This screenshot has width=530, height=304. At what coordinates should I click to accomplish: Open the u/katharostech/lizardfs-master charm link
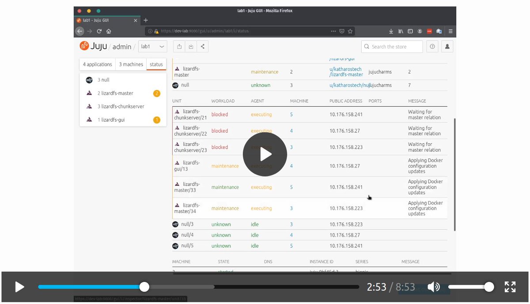345,72
